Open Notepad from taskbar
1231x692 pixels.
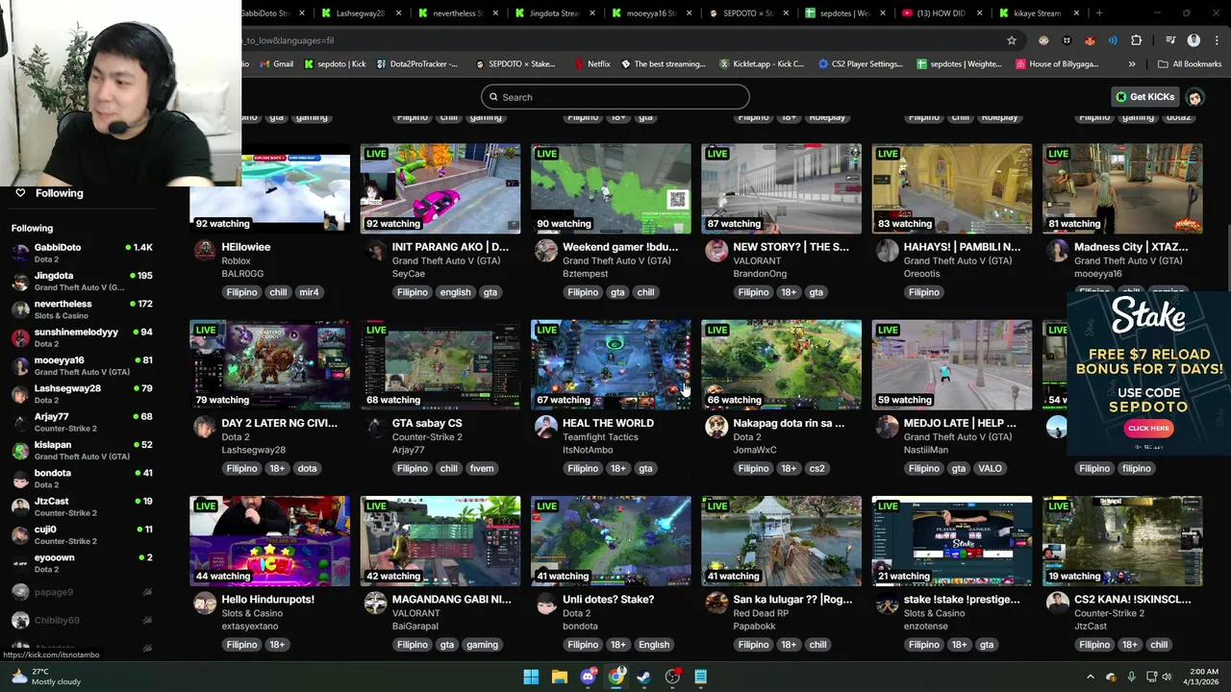click(x=700, y=677)
